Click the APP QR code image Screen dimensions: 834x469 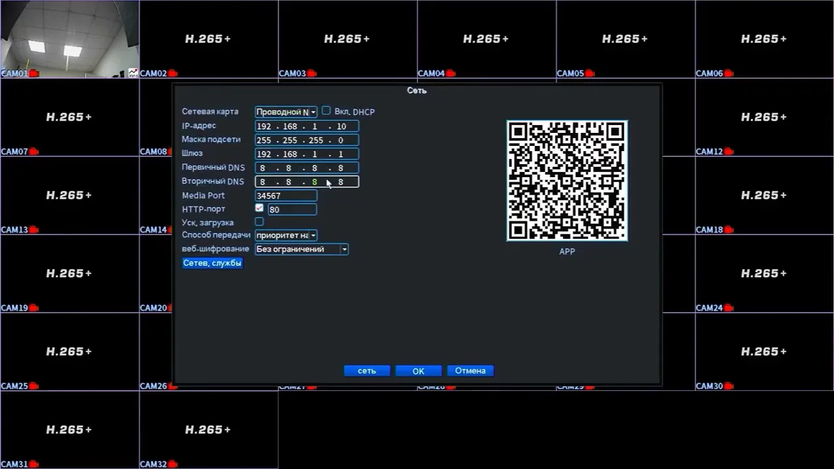coord(567,180)
